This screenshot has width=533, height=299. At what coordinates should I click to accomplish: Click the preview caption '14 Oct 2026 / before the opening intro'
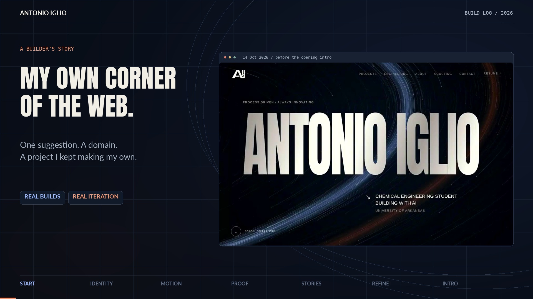pos(287,57)
